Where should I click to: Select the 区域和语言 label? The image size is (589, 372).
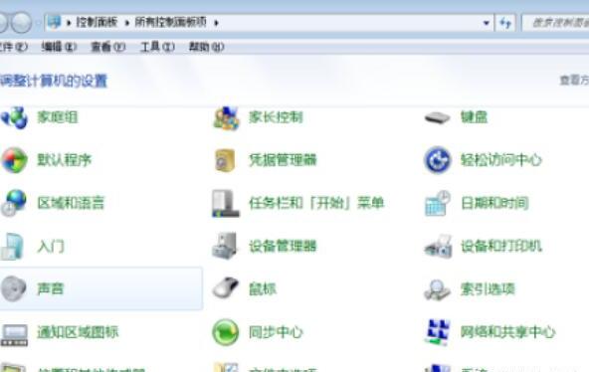71,203
